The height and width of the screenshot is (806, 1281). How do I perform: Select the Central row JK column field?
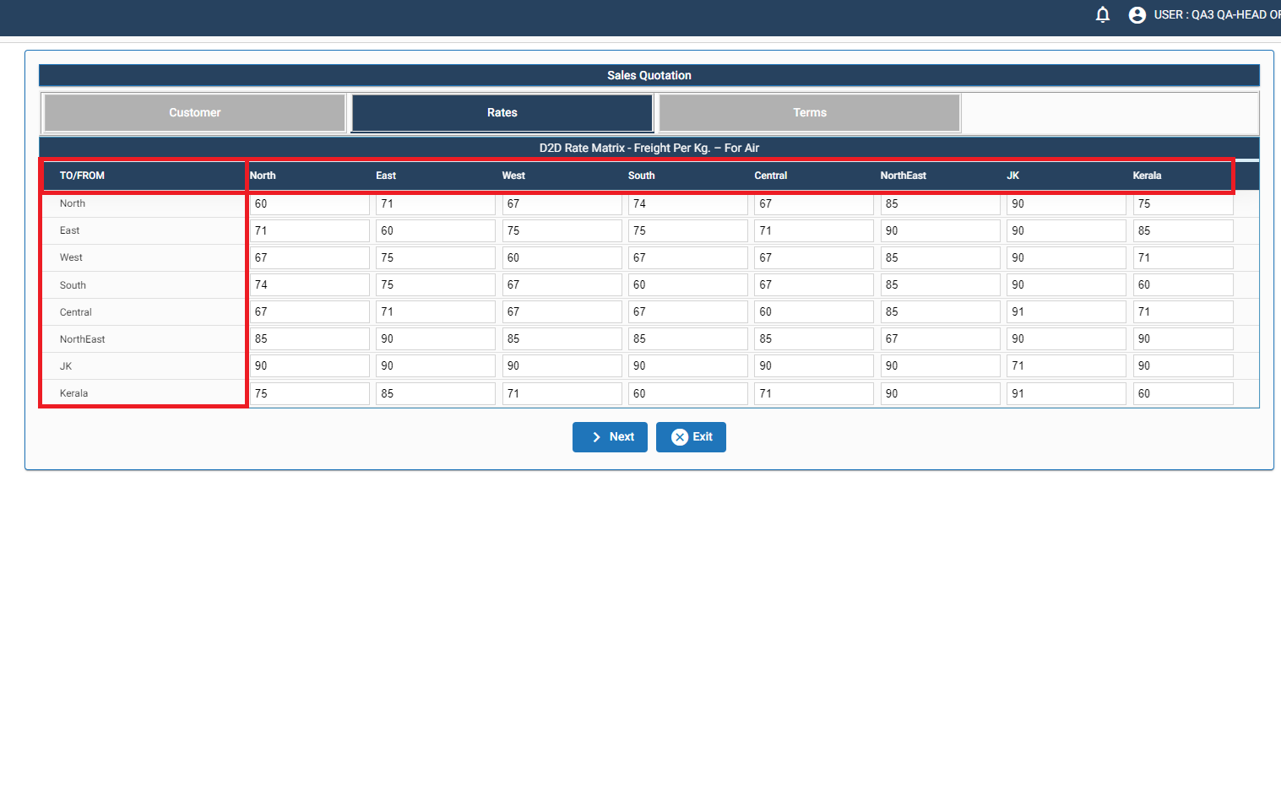[1065, 312]
